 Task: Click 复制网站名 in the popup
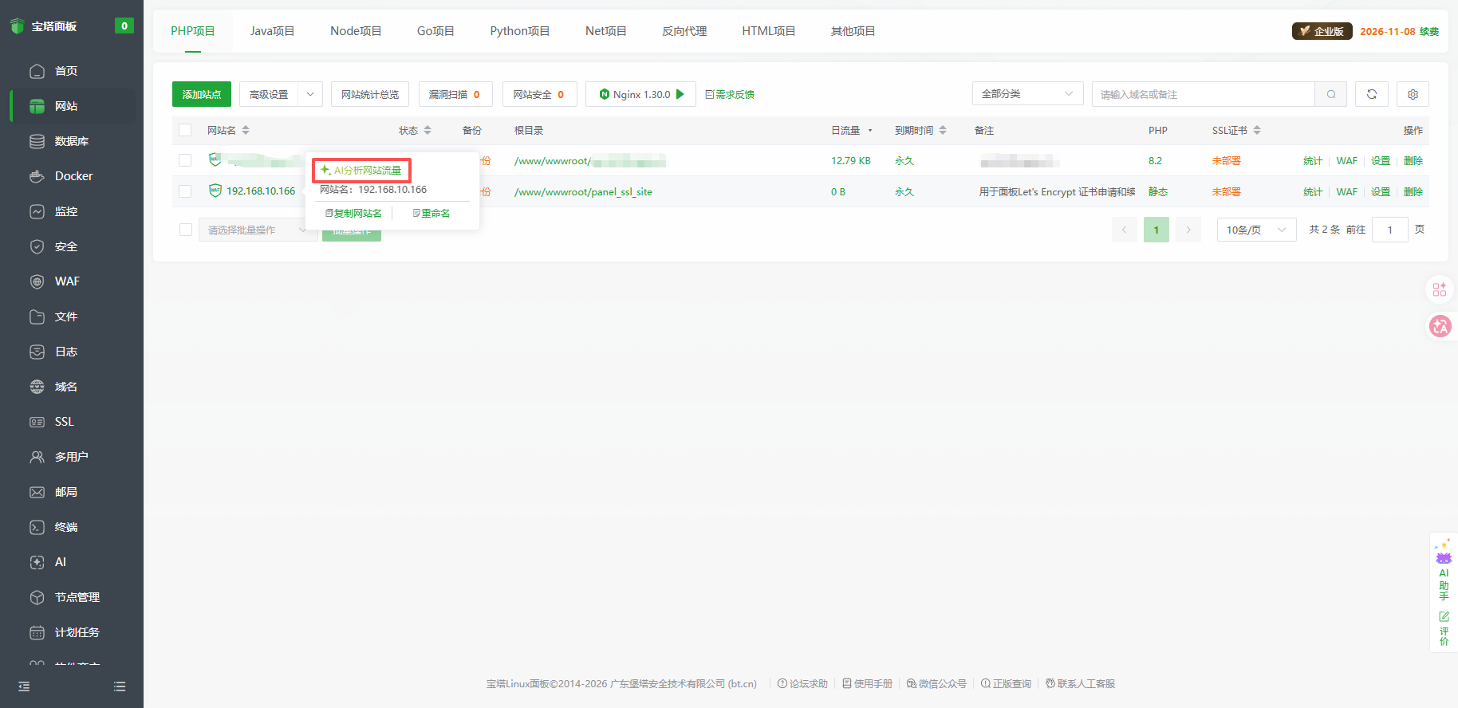tap(353, 213)
